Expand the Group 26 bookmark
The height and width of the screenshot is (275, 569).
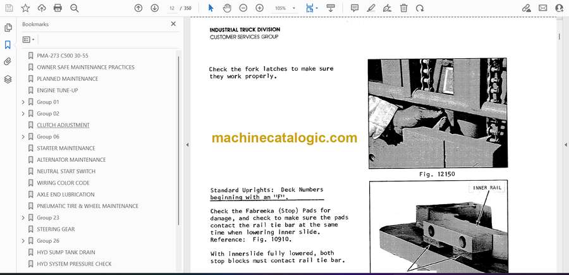tap(23, 241)
